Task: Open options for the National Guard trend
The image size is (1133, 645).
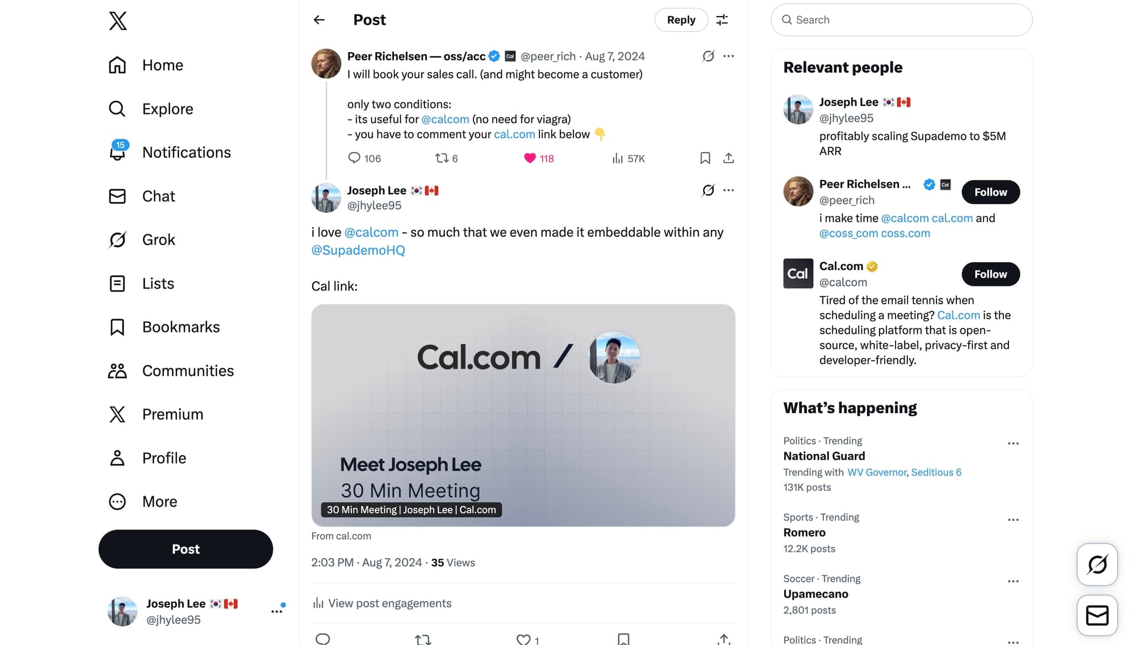Action: pyautogui.click(x=1013, y=443)
